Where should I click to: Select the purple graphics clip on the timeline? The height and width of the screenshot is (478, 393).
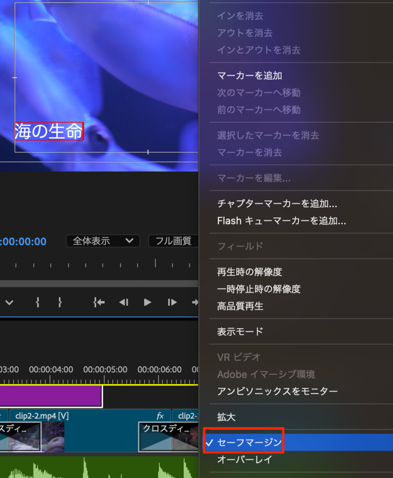(50, 396)
